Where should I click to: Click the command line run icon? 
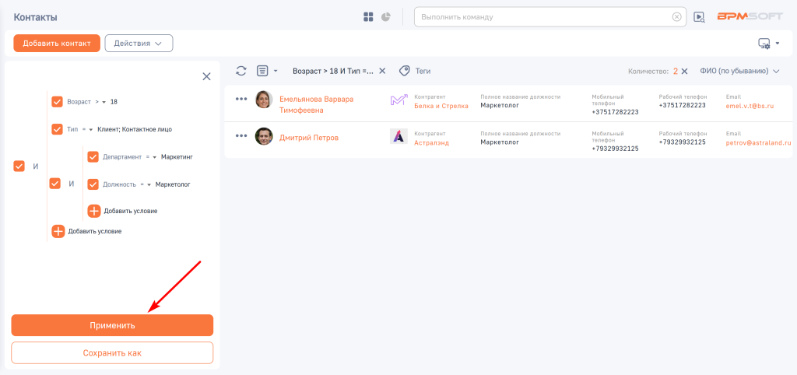[699, 17]
